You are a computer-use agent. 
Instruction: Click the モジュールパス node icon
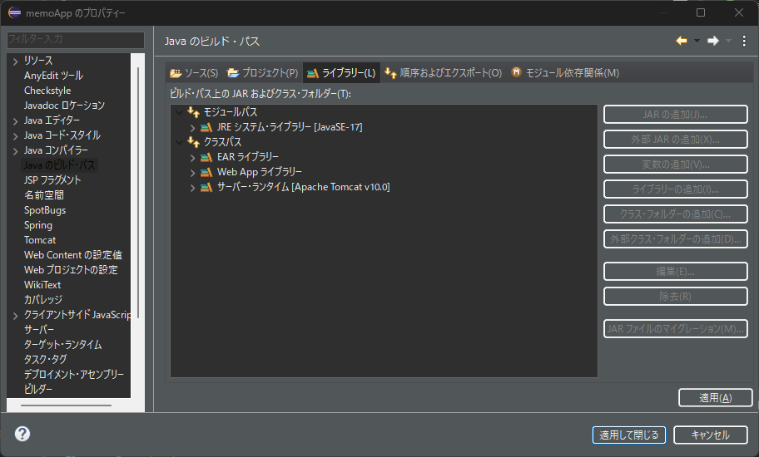click(194, 112)
